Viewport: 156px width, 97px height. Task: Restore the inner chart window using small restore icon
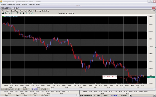[x=154, y=10]
